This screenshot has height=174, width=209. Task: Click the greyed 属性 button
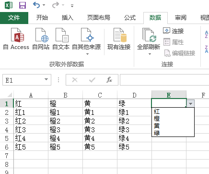[x=174, y=42]
